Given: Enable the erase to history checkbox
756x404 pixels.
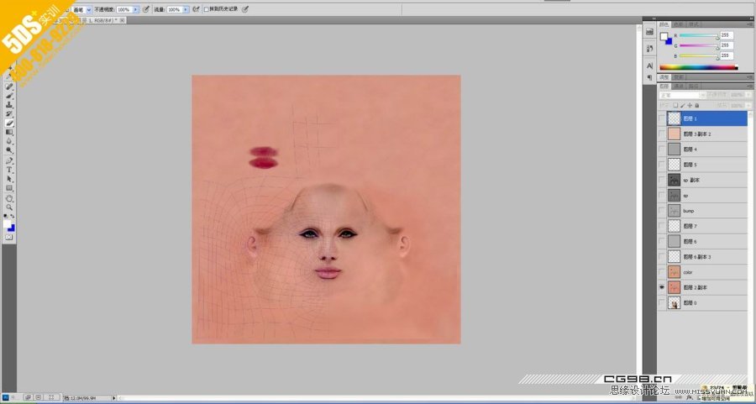Looking at the screenshot, I should (x=207, y=9).
